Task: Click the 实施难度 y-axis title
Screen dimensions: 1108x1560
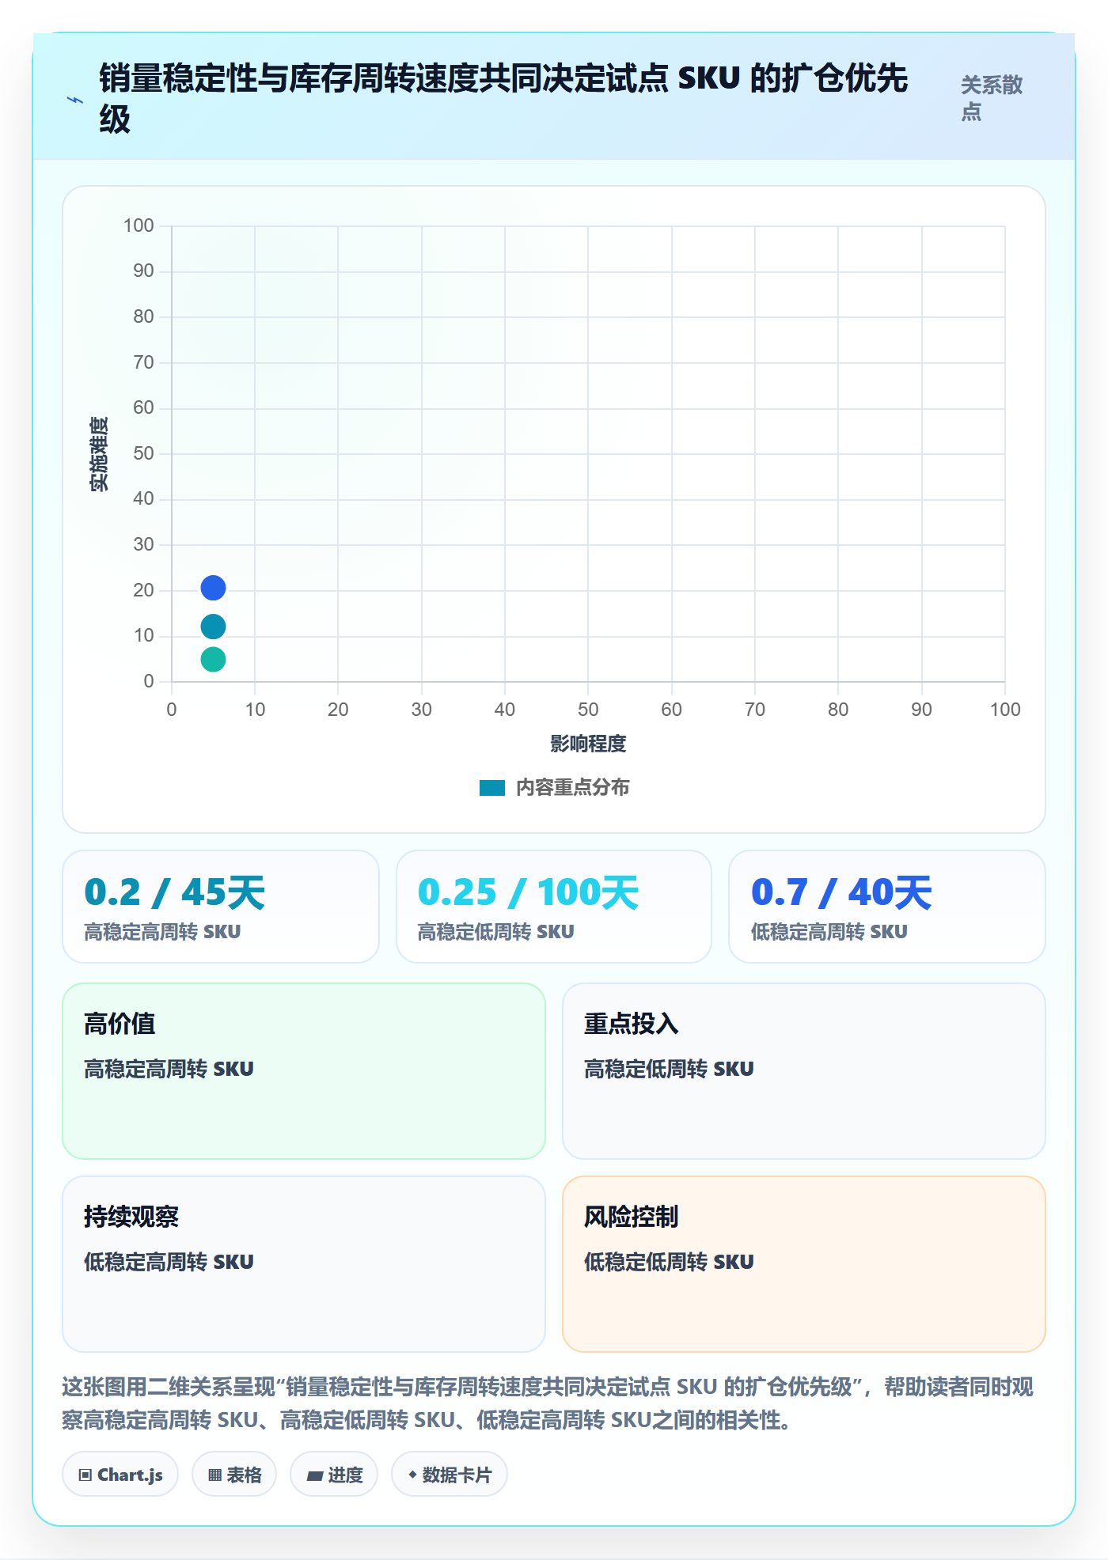Action: click(99, 454)
